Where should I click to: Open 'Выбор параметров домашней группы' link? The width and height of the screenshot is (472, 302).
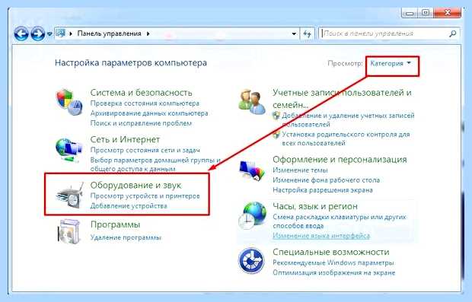point(155,164)
